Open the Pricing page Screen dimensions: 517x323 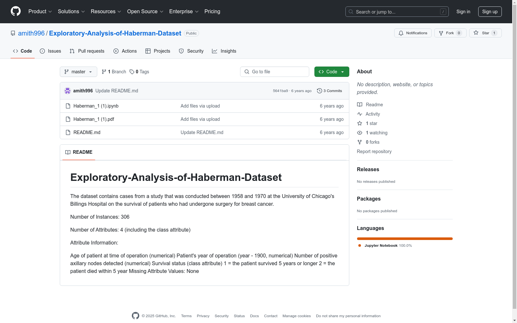point(212,12)
